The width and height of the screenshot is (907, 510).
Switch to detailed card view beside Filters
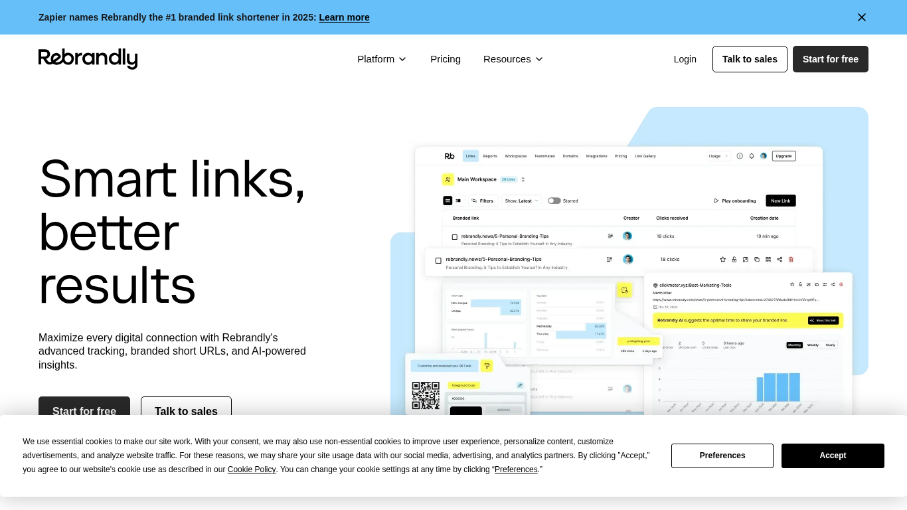tap(458, 201)
